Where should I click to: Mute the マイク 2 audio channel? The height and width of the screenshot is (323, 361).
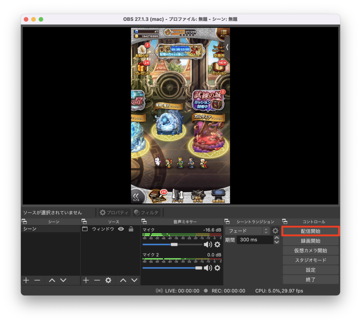click(x=208, y=268)
